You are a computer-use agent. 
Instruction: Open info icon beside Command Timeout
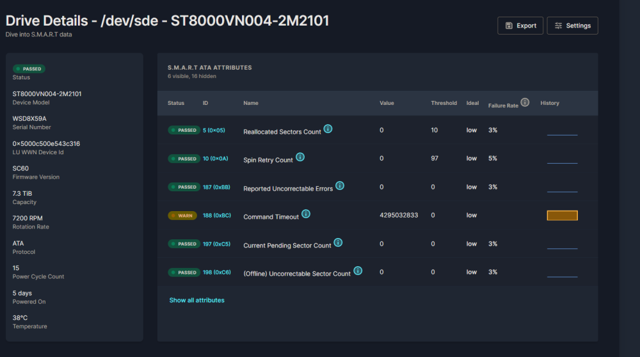pos(306,214)
